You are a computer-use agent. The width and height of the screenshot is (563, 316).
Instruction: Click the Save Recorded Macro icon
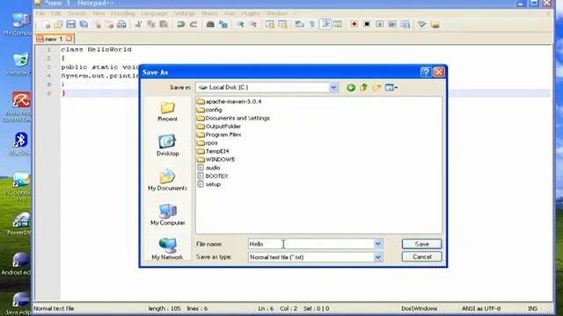pos(405,25)
